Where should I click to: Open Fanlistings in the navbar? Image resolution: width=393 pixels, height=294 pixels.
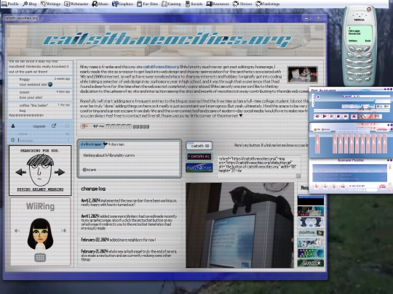pyautogui.click(x=268, y=4)
